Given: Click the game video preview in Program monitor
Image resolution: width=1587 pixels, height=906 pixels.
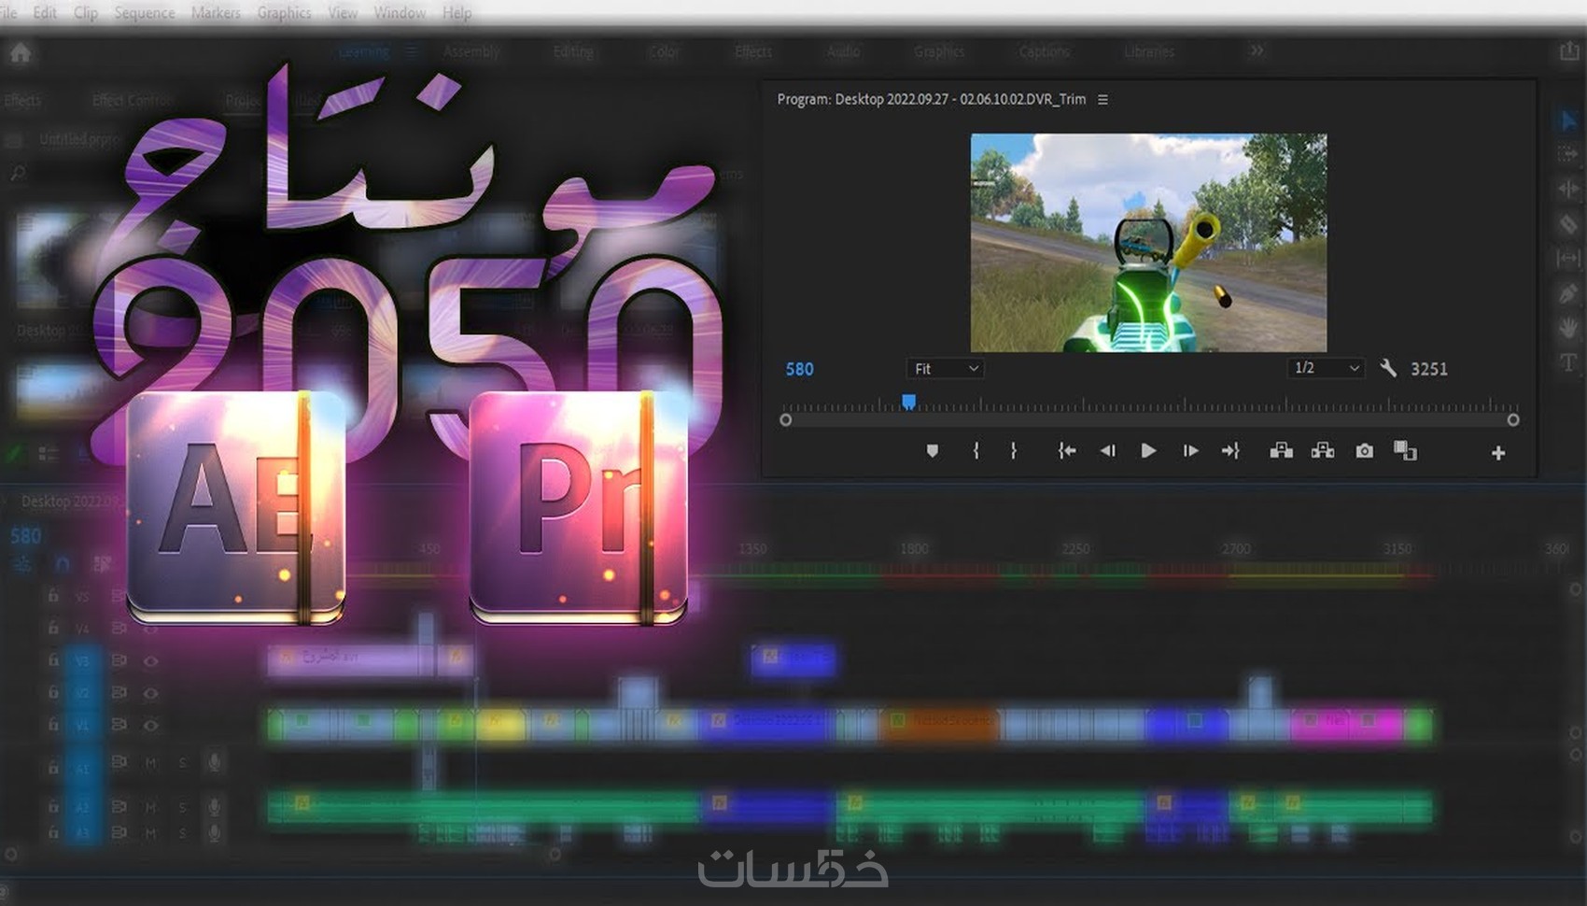Looking at the screenshot, I should 1148,243.
